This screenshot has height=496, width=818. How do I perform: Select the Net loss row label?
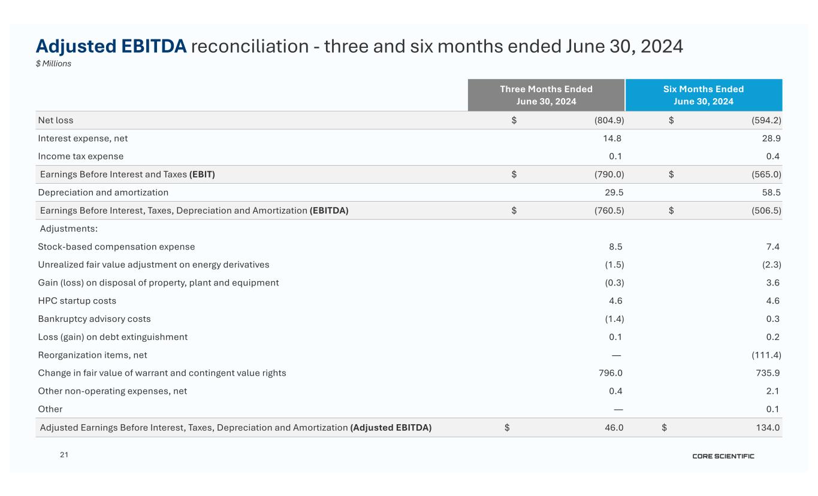[56, 120]
